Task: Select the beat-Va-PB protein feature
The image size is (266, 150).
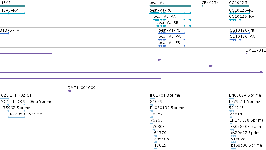Action: tap(172, 46)
